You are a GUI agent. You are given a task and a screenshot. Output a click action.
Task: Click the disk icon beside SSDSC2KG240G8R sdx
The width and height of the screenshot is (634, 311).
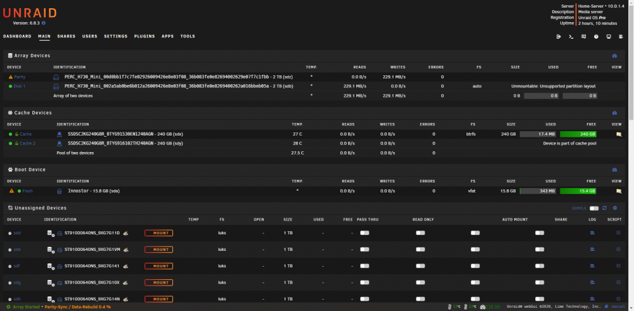(60, 134)
